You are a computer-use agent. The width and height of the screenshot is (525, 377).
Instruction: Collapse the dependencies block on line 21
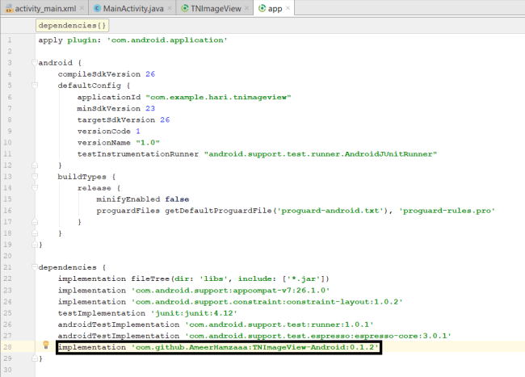tap(35, 267)
